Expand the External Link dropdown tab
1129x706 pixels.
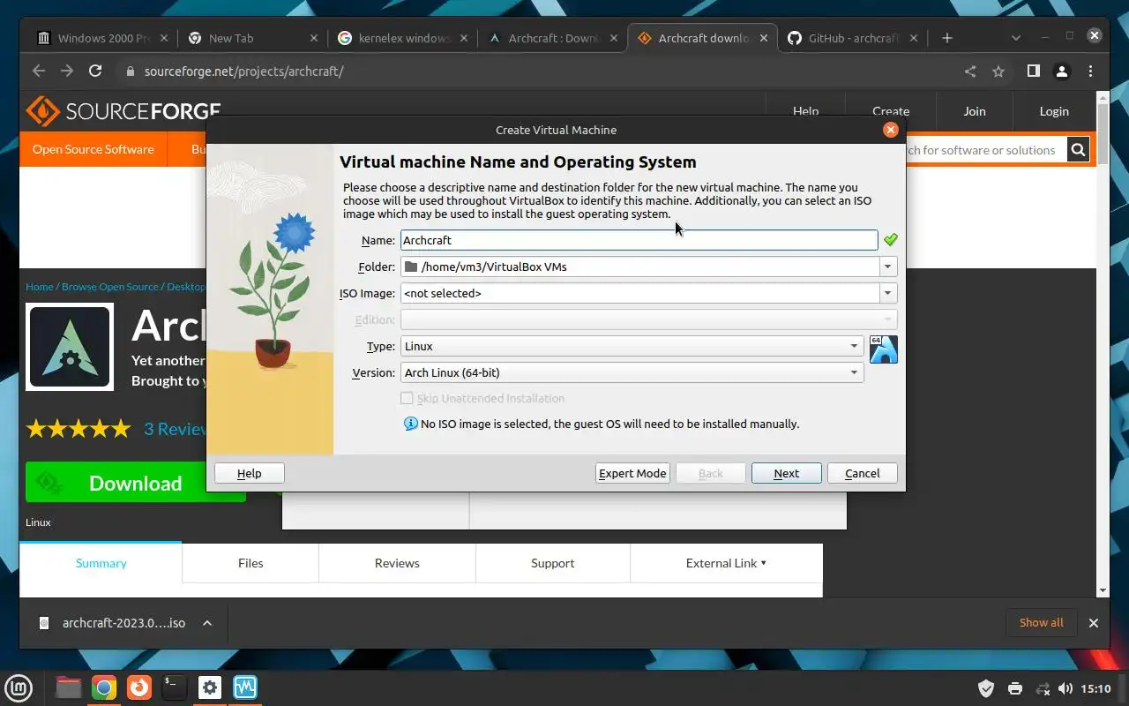coord(726,563)
